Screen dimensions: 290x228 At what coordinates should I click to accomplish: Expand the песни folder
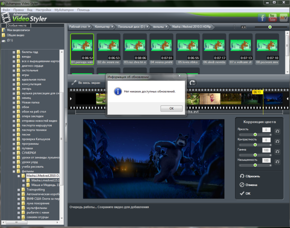tap(14, 135)
